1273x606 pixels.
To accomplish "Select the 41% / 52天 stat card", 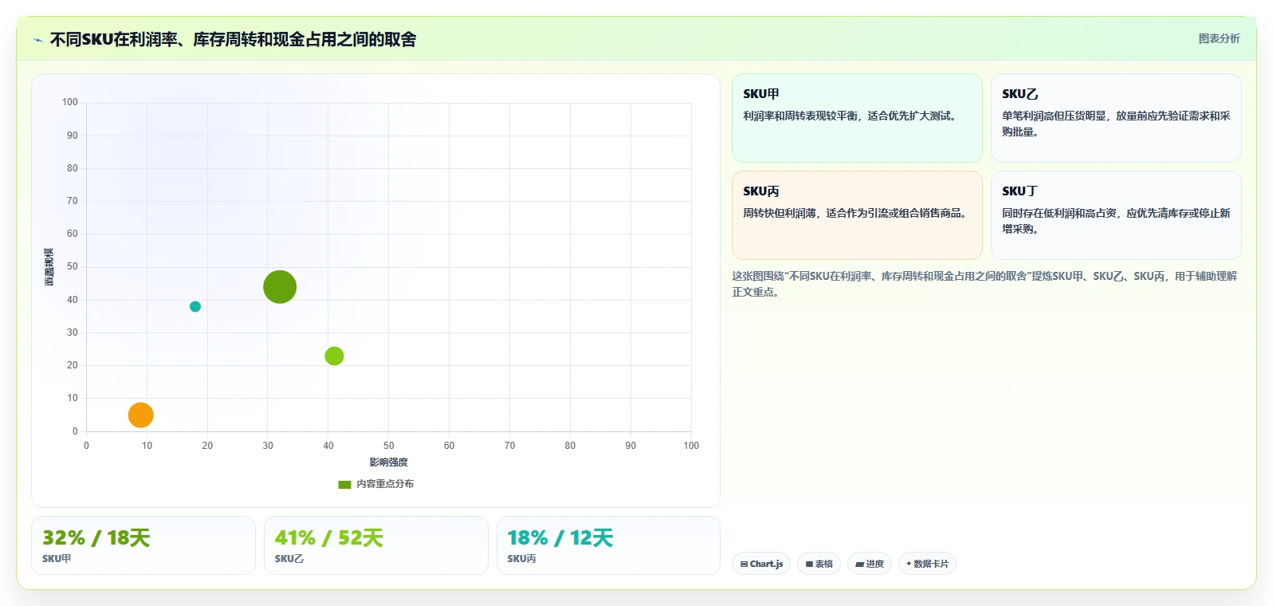I will click(x=376, y=545).
